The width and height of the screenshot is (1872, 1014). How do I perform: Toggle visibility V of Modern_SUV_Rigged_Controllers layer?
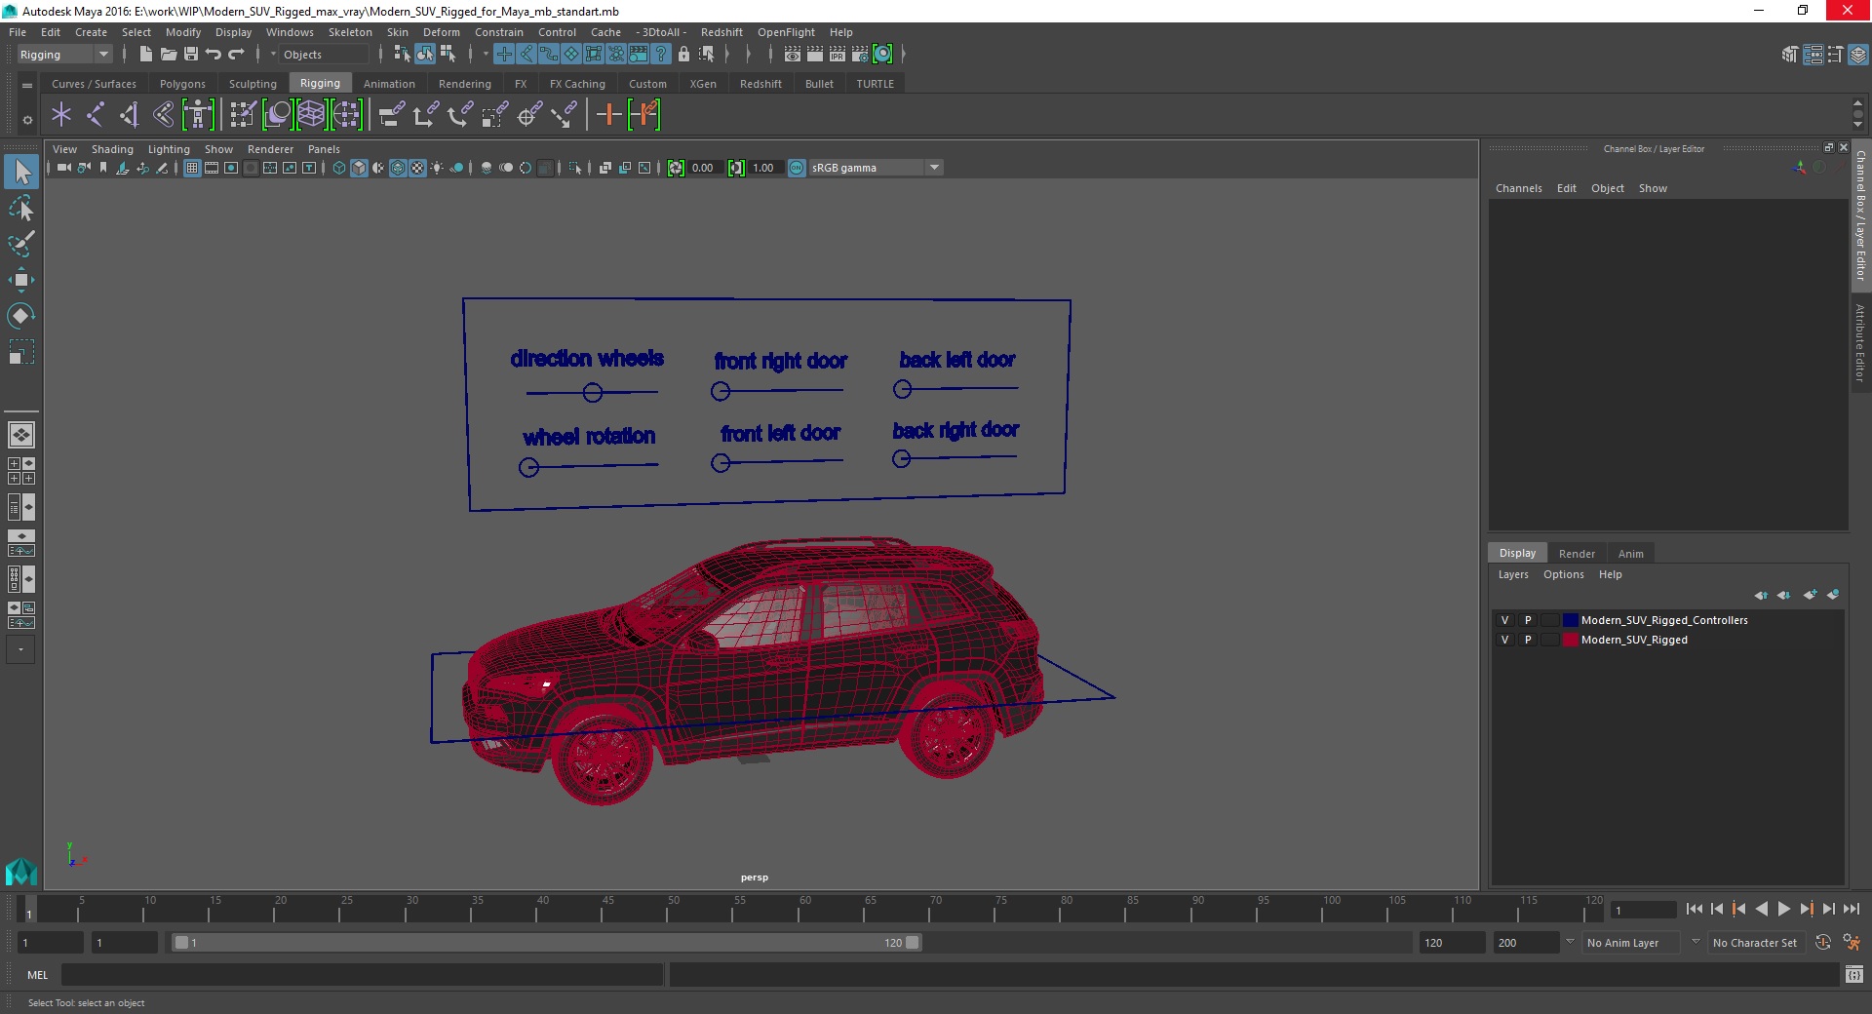tap(1504, 620)
